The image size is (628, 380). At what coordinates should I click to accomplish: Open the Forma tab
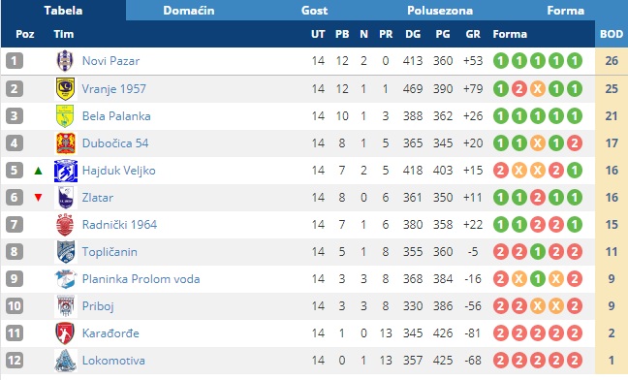click(565, 10)
